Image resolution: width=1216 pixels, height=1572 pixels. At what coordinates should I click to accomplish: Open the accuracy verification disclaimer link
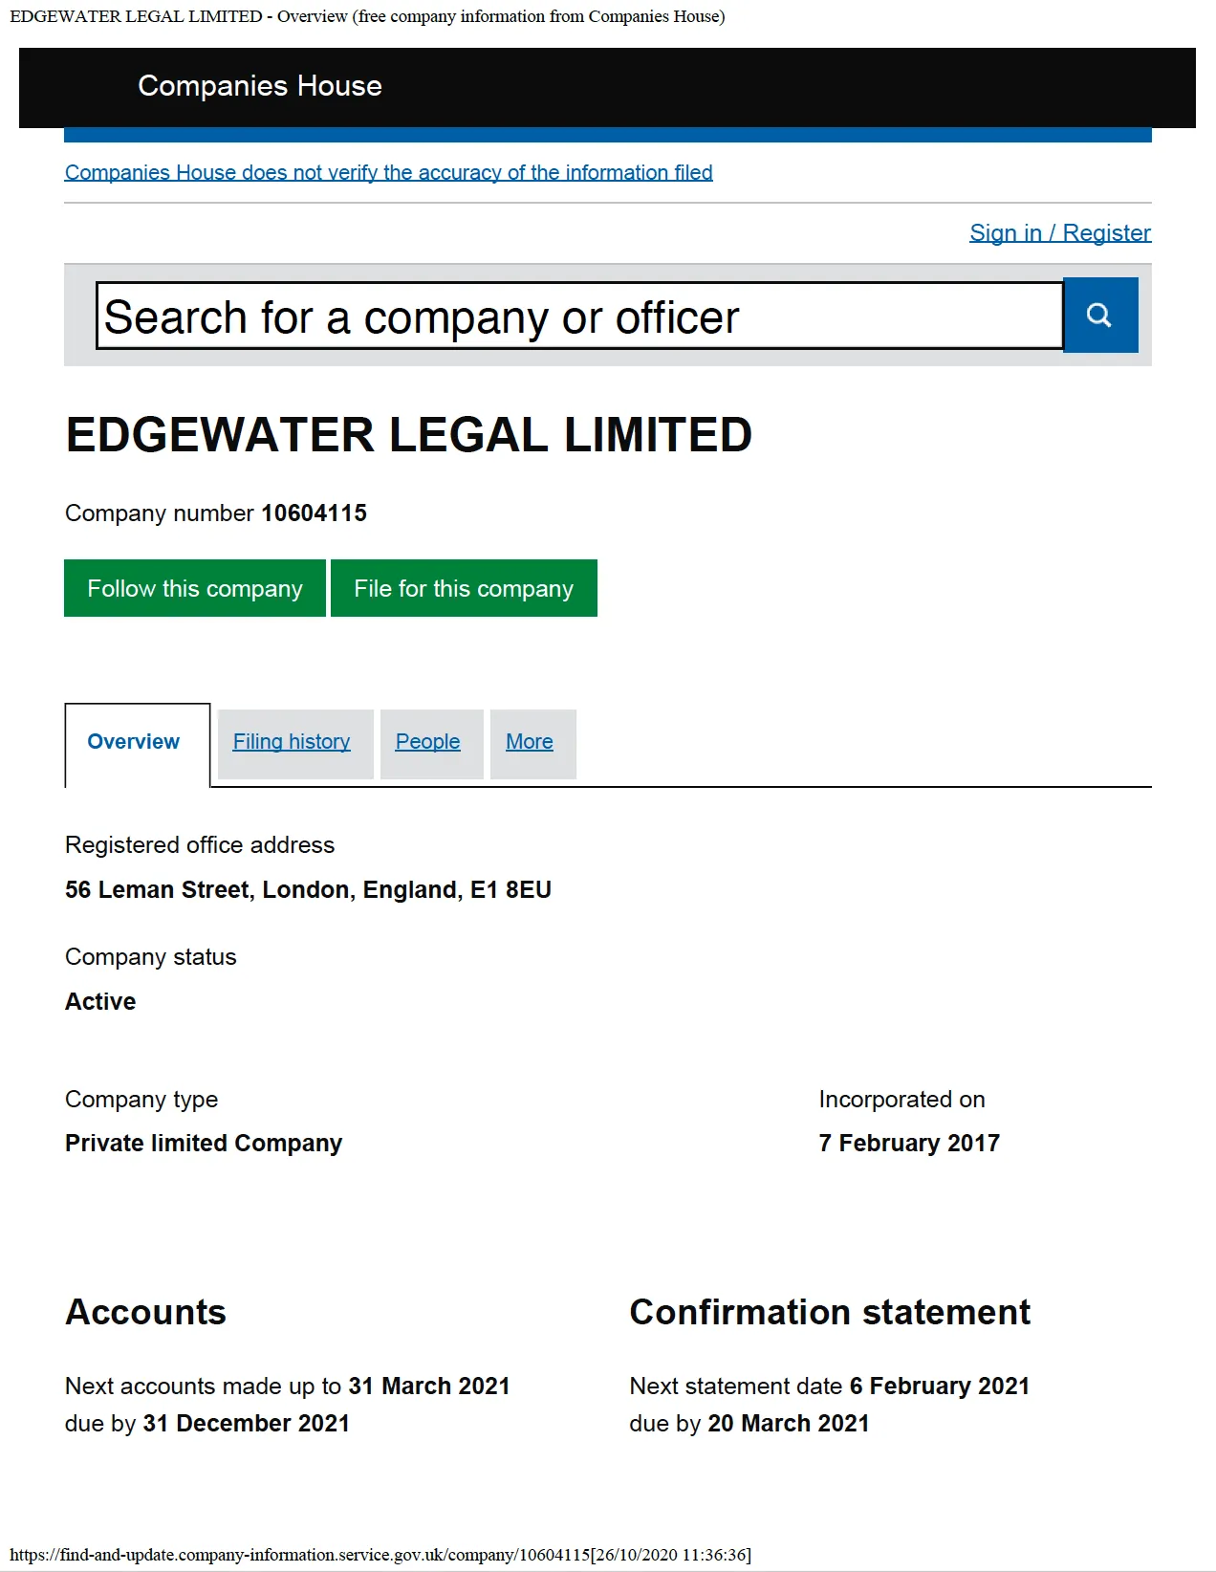388,173
